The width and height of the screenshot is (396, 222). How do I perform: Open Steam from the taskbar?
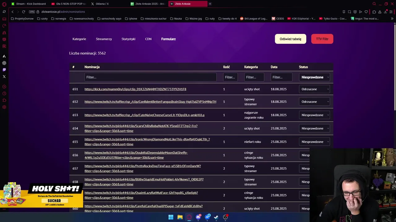tap(216, 217)
